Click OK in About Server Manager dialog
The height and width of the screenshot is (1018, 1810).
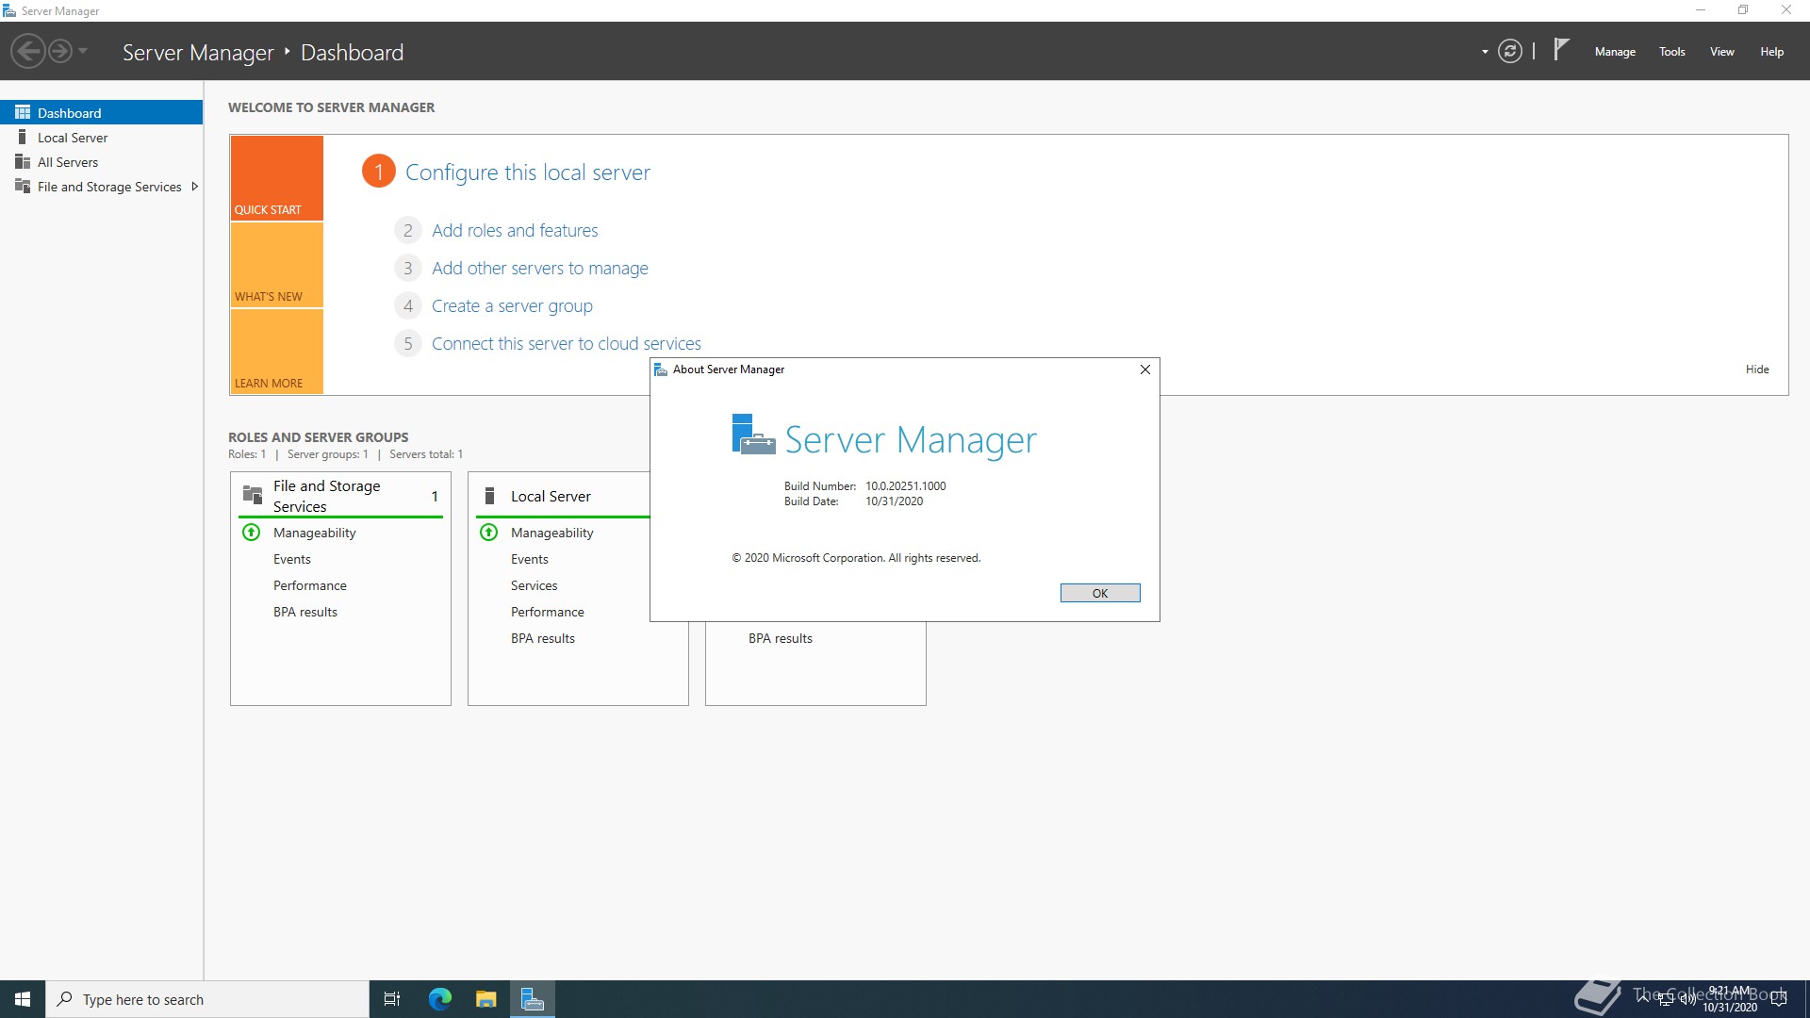1100,593
